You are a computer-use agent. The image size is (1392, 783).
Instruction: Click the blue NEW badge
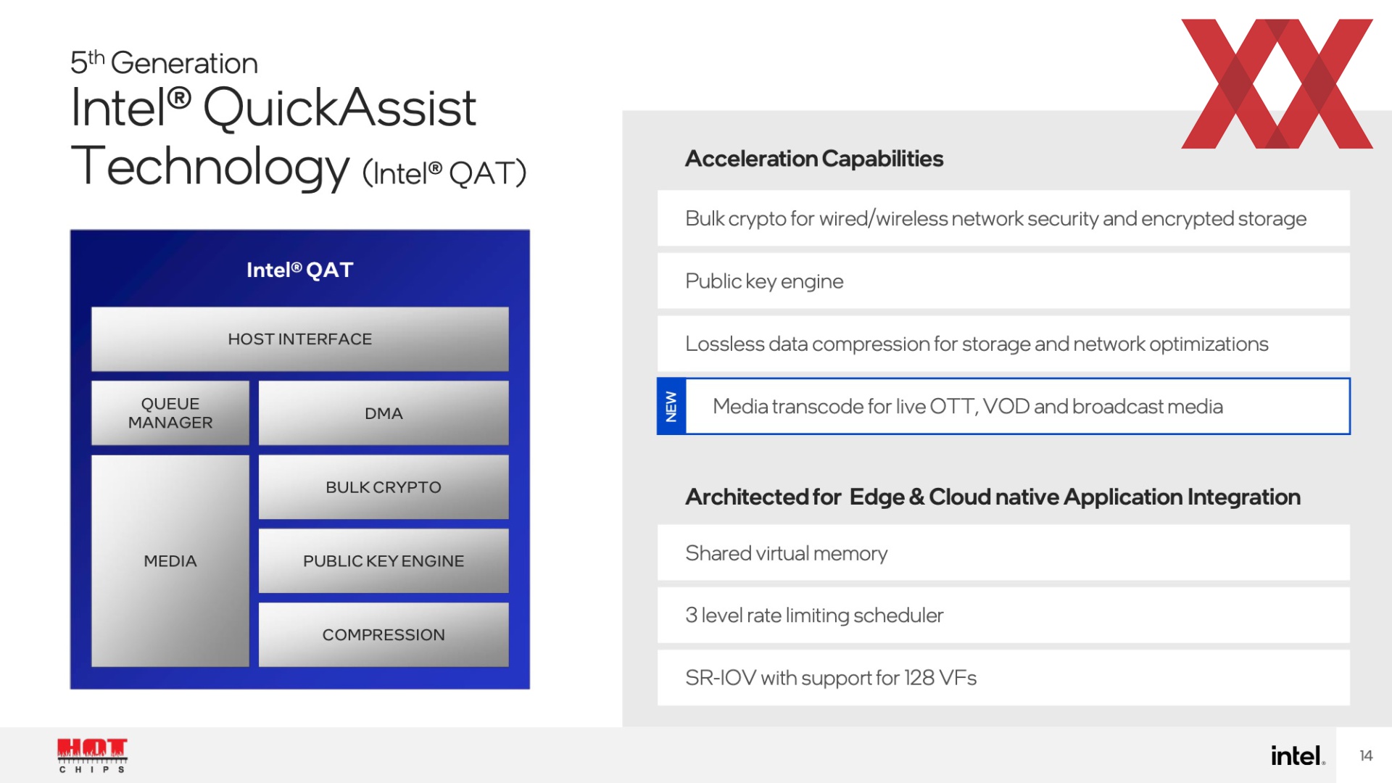(671, 406)
